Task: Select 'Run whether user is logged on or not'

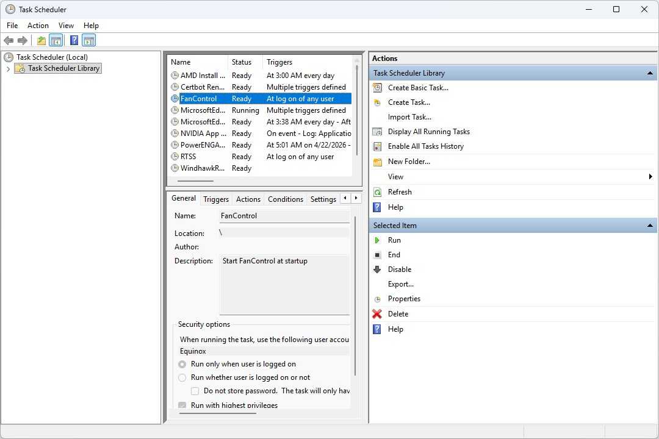Action: 182,377
